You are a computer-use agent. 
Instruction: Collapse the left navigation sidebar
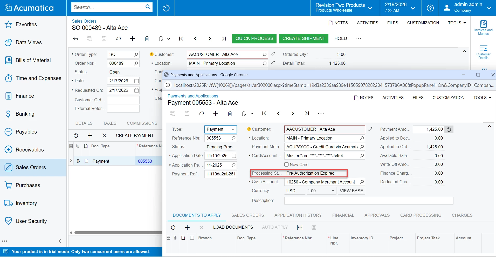click(x=60, y=241)
